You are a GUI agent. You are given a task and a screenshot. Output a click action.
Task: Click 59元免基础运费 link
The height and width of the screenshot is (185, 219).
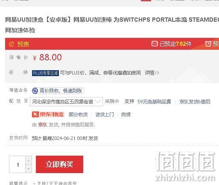[x=154, y=102]
